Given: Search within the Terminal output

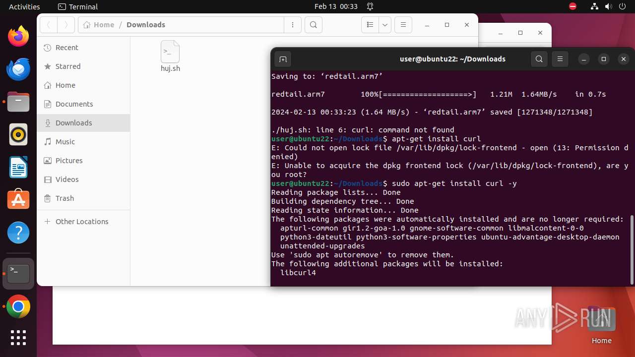Looking at the screenshot, I should 539,59.
